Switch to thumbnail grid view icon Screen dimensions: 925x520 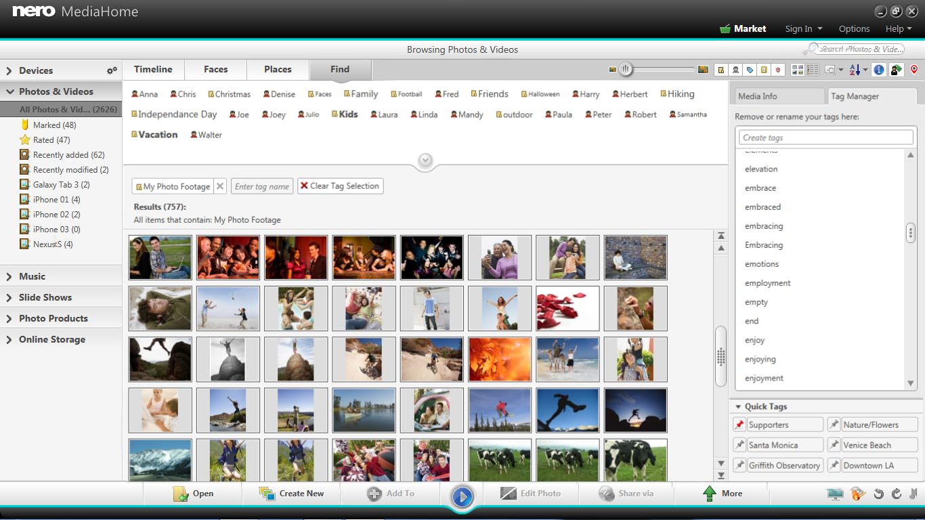coord(797,70)
